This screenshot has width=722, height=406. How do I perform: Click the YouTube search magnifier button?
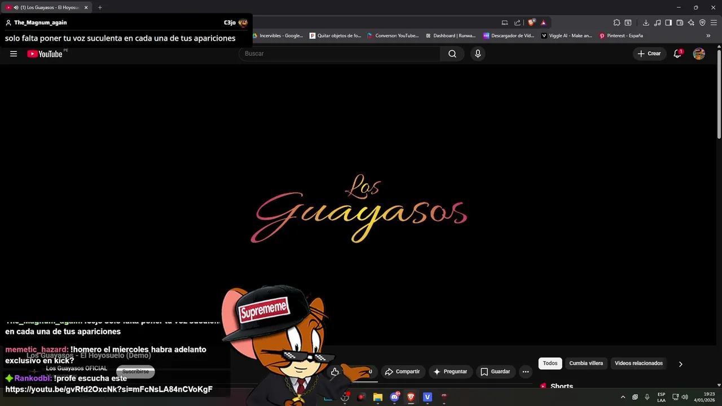tap(452, 54)
